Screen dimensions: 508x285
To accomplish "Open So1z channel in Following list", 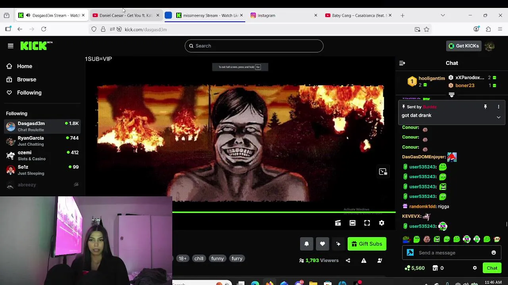I will pos(42,170).
